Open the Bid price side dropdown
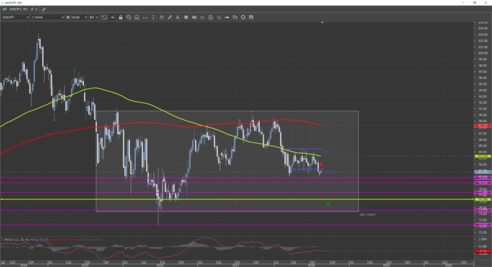This screenshot has width=492, height=267. [94, 17]
